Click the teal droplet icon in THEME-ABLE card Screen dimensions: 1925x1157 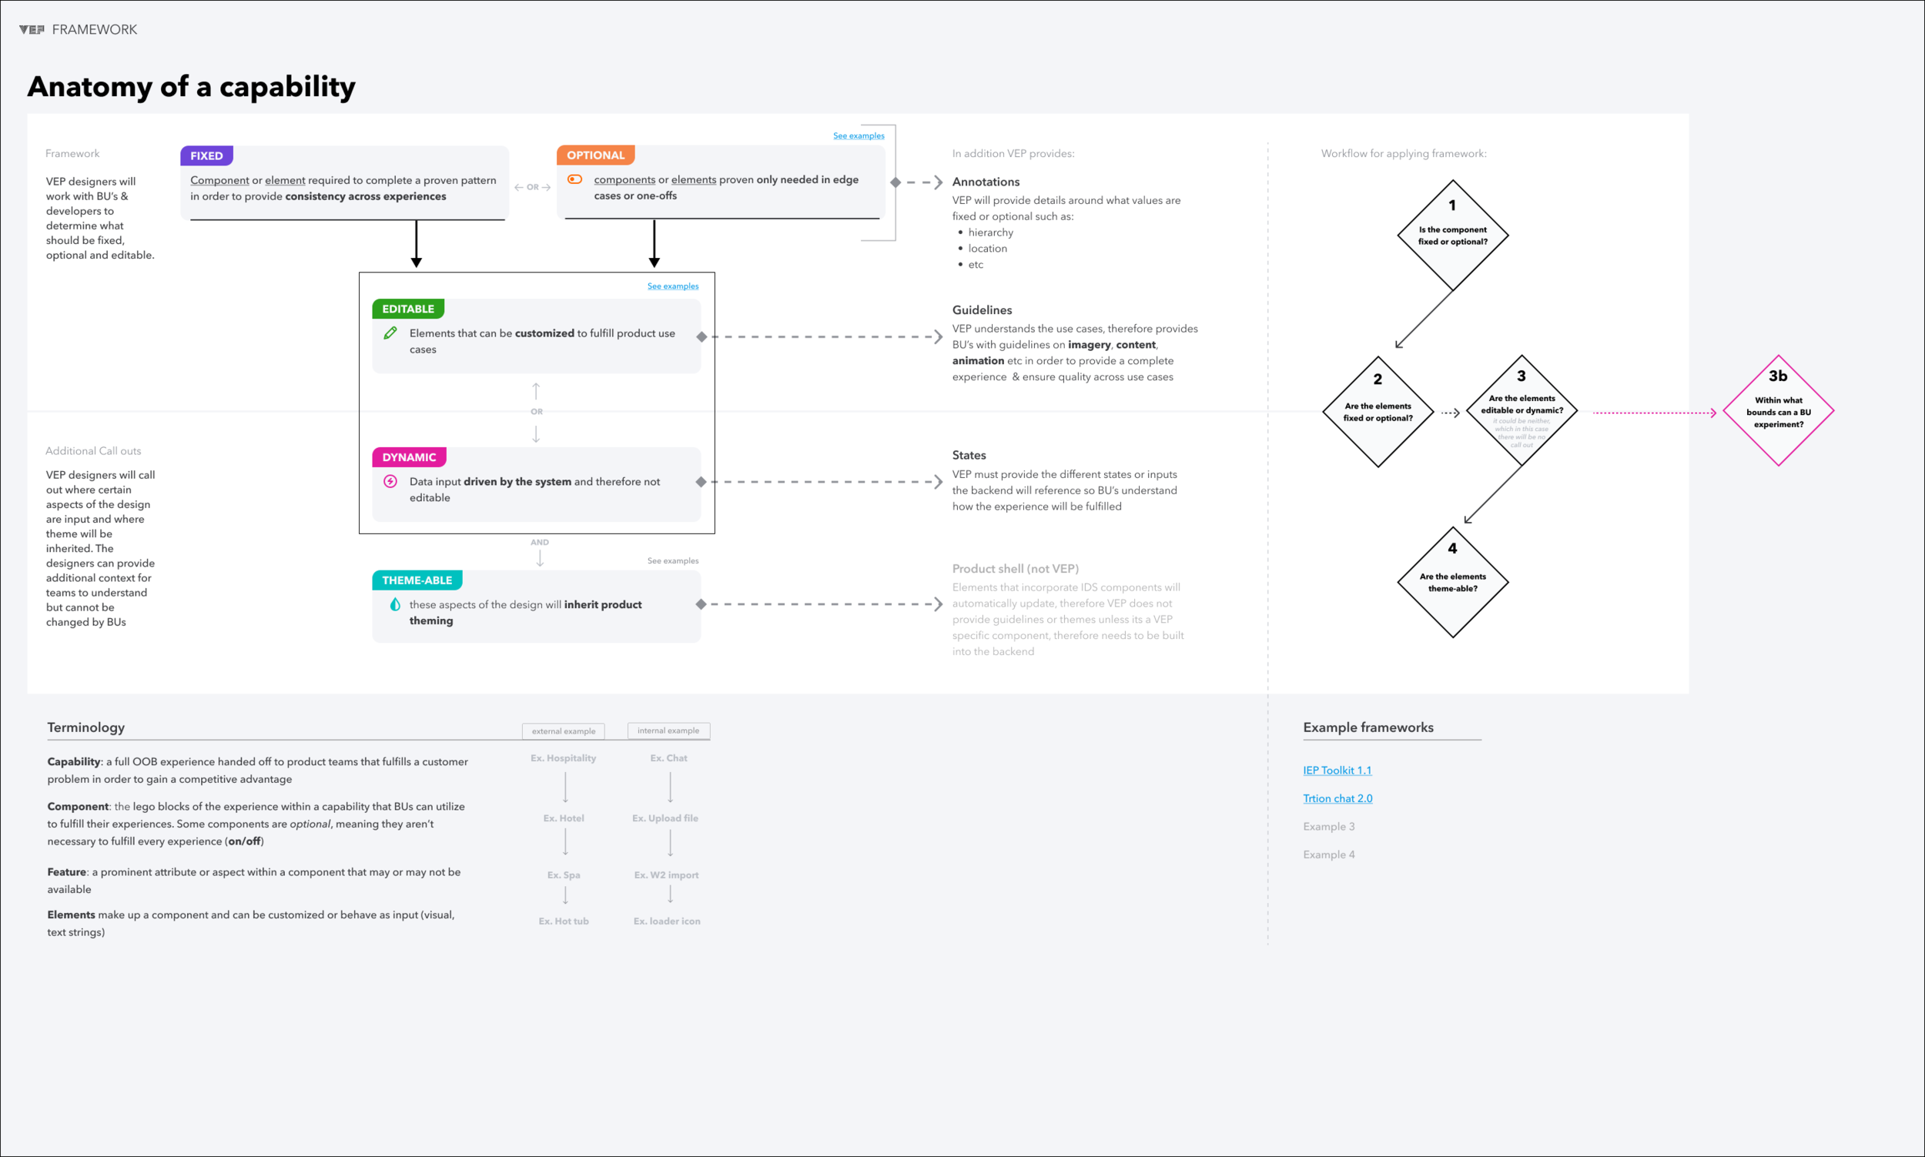tap(394, 604)
